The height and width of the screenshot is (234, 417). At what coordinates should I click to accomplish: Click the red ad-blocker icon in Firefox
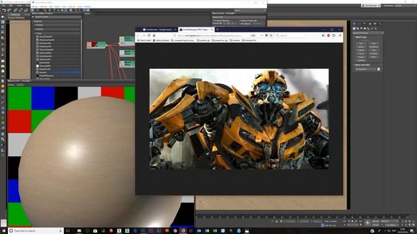328,35
